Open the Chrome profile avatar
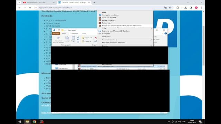Image resolution: width=221 pixels, height=124 pixels. [196, 8]
